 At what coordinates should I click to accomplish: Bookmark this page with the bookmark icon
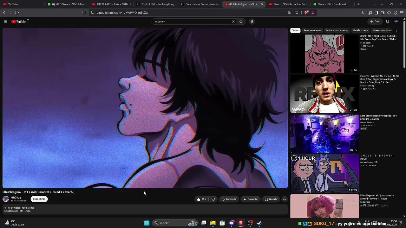click(x=84, y=13)
